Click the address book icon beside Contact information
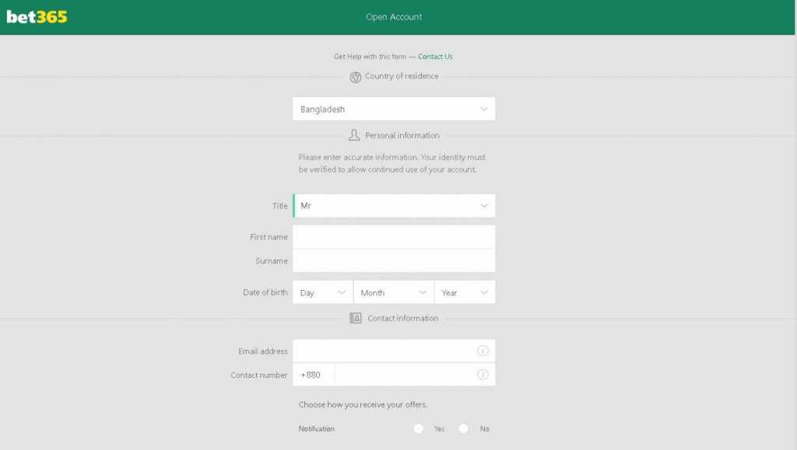 click(x=355, y=317)
